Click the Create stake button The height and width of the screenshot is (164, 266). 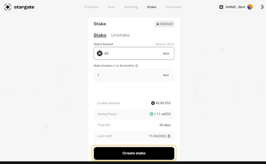tap(134, 153)
